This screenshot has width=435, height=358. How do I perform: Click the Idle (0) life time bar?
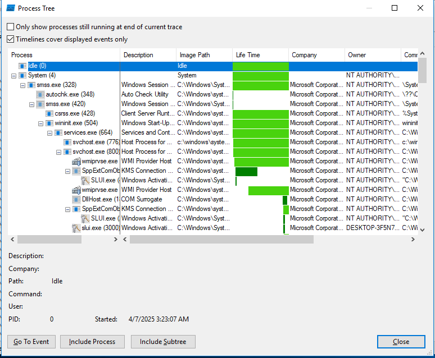pyautogui.click(x=261, y=66)
